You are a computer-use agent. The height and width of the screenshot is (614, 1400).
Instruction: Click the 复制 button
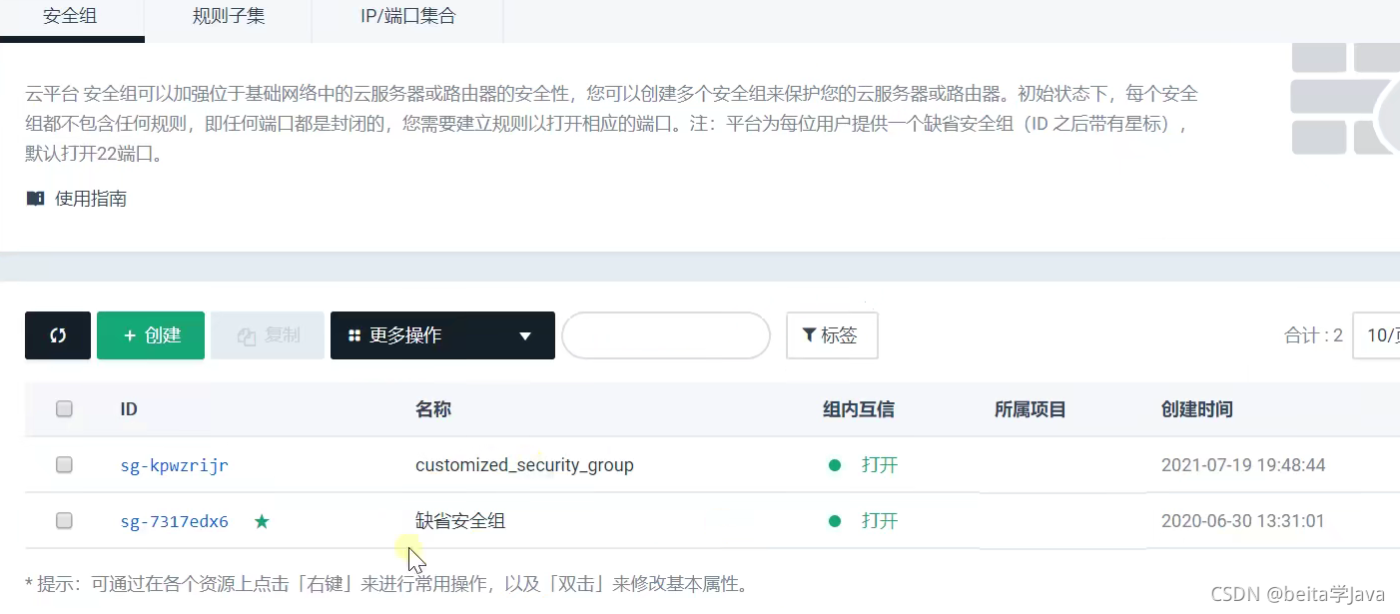coord(268,335)
